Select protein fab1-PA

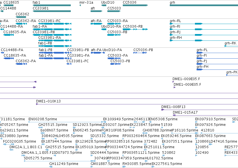pyautogui.click(x=53, y=58)
